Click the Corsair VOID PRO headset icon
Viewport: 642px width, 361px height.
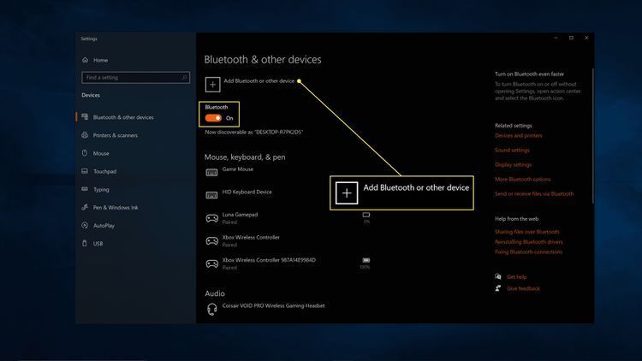pos(211,309)
